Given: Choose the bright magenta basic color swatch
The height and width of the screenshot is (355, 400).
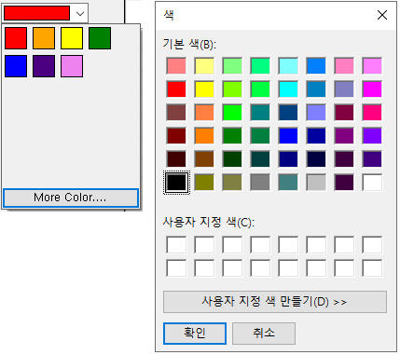Looking at the screenshot, I should [x=372, y=89].
